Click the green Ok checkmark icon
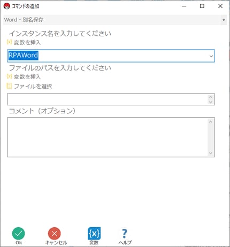The image size is (230, 247). 19,234
